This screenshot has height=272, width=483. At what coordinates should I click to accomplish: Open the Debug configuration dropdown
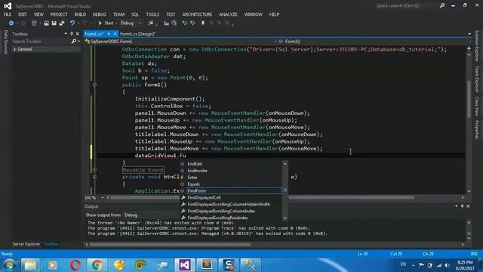pyautogui.click(x=131, y=23)
